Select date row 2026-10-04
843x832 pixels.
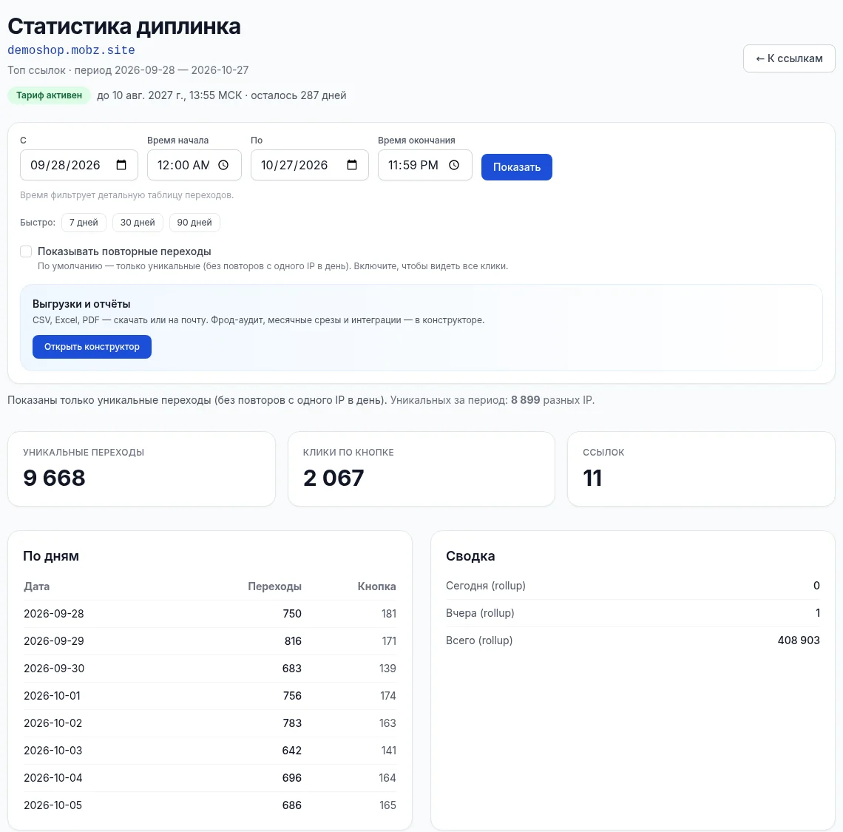tap(210, 778)
